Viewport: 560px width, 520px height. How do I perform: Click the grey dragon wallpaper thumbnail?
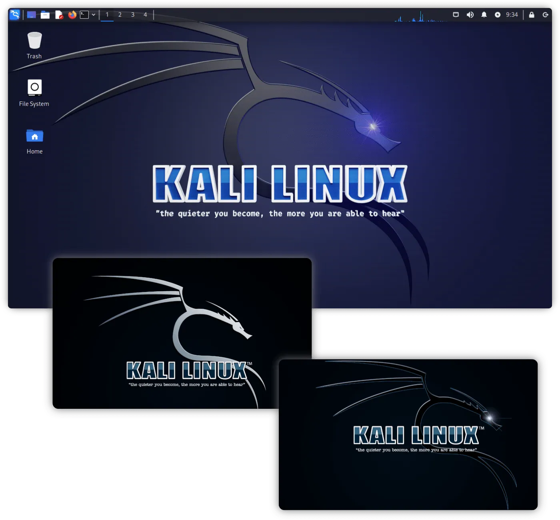tap(182, 333)
